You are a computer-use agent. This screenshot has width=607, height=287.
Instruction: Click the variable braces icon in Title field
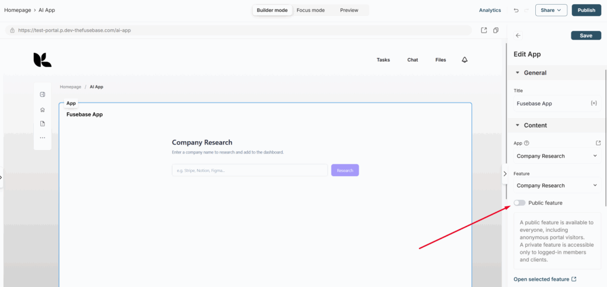593,103
